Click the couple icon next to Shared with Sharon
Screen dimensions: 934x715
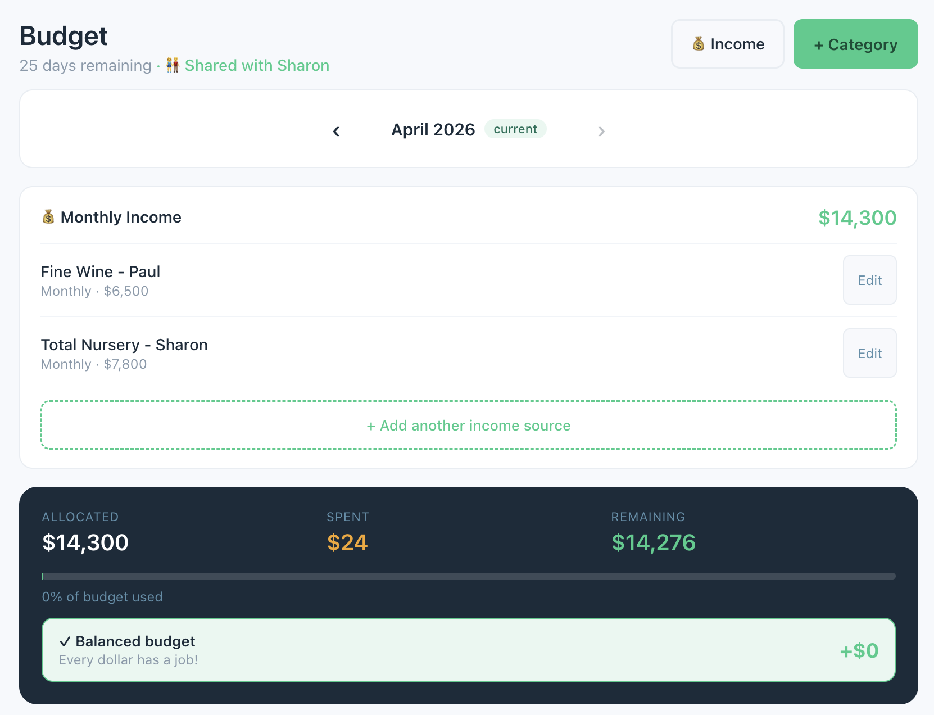click(x=173, y=65)
